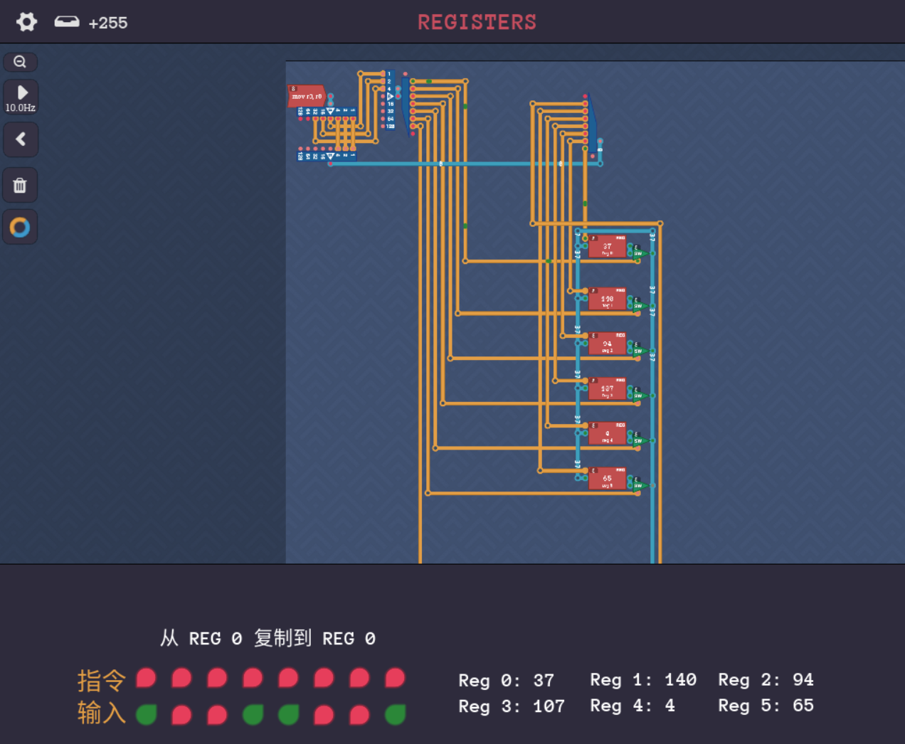Select the Reg 3 register showing 107
The image size is (905, 744).
(607, 389)
